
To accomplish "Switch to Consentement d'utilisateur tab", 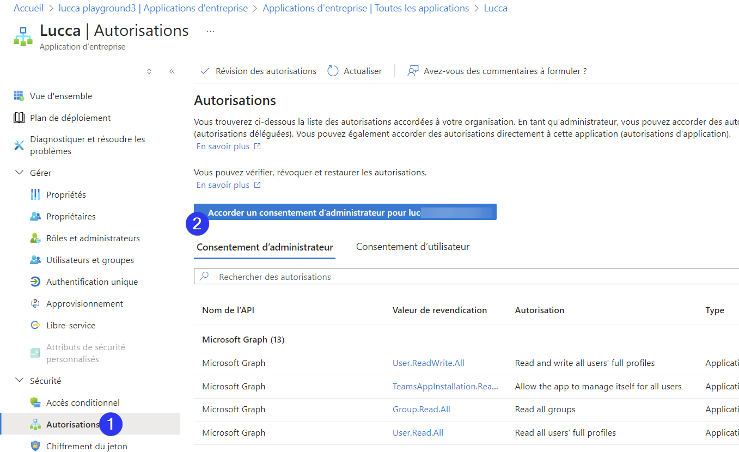I will coord(413,247).
